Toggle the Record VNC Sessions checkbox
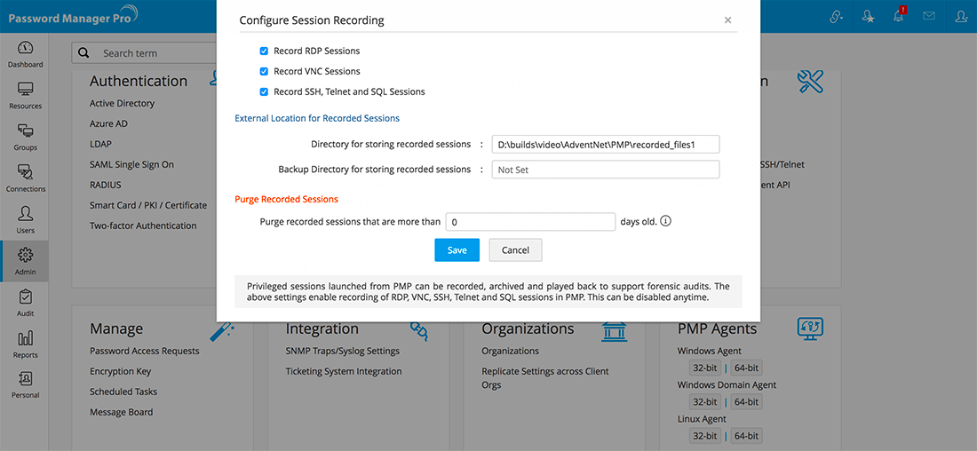 pyautogui.click(x=264, y=71)
